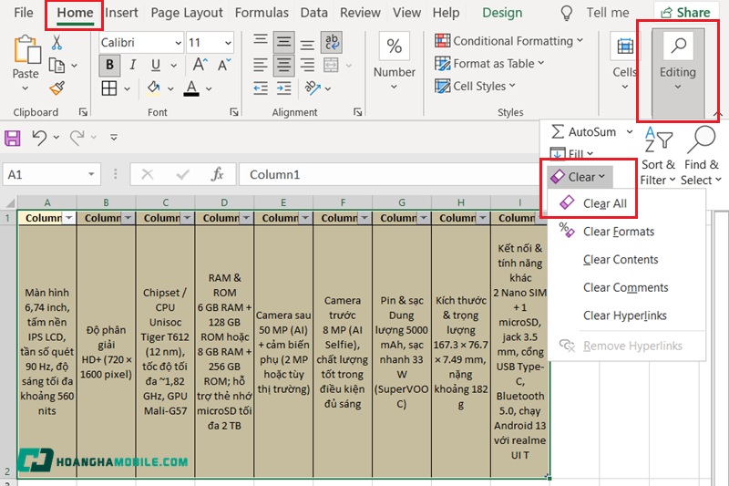The width and height of the screenshot is (729, 486).
Task: Apply Fill Color paint bucket
Action: coord(154,88)
